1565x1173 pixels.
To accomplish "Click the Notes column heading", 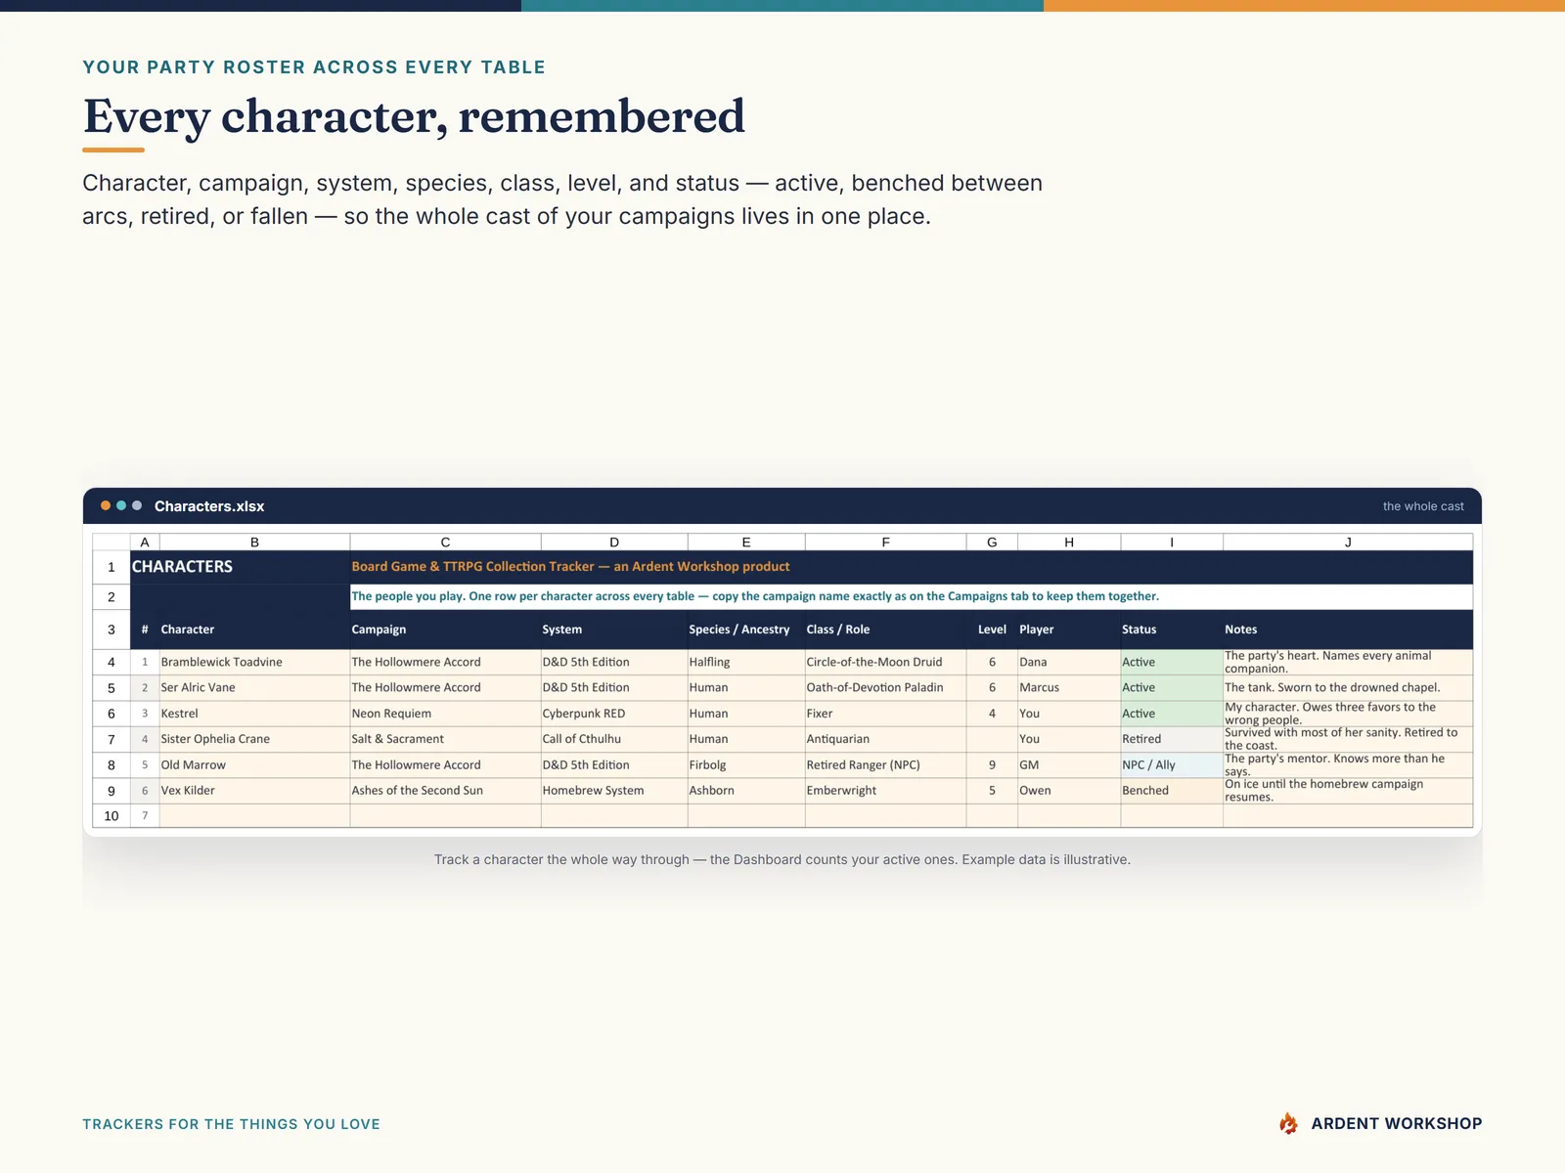I will tap(1348, 630).
